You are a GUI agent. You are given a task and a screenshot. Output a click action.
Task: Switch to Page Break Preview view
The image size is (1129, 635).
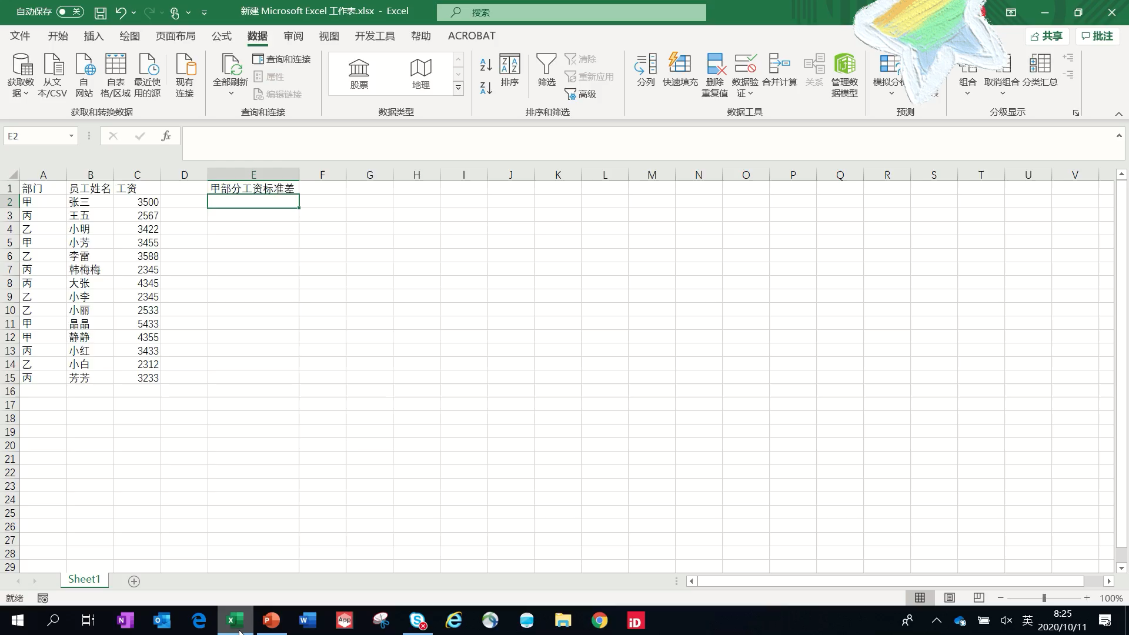click(x=979, y=598)
